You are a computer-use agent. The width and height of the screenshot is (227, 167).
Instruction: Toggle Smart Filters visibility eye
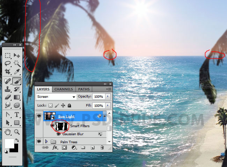pyautogui.click(x=52, y=125)
